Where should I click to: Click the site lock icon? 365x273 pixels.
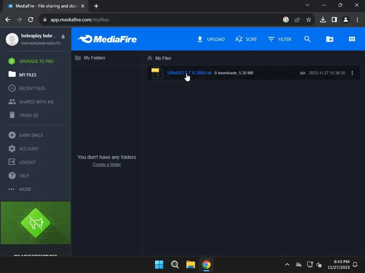tap(45, 20)
